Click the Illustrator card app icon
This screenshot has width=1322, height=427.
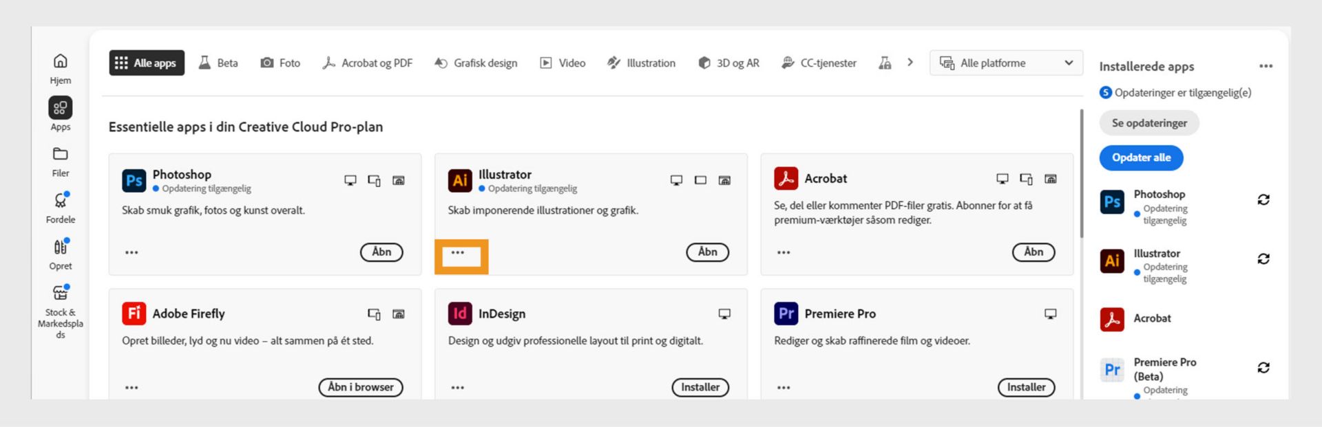460,180
